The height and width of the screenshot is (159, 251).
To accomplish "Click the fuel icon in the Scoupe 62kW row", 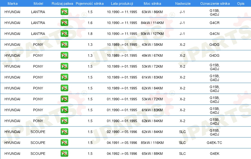I will 64,132.
